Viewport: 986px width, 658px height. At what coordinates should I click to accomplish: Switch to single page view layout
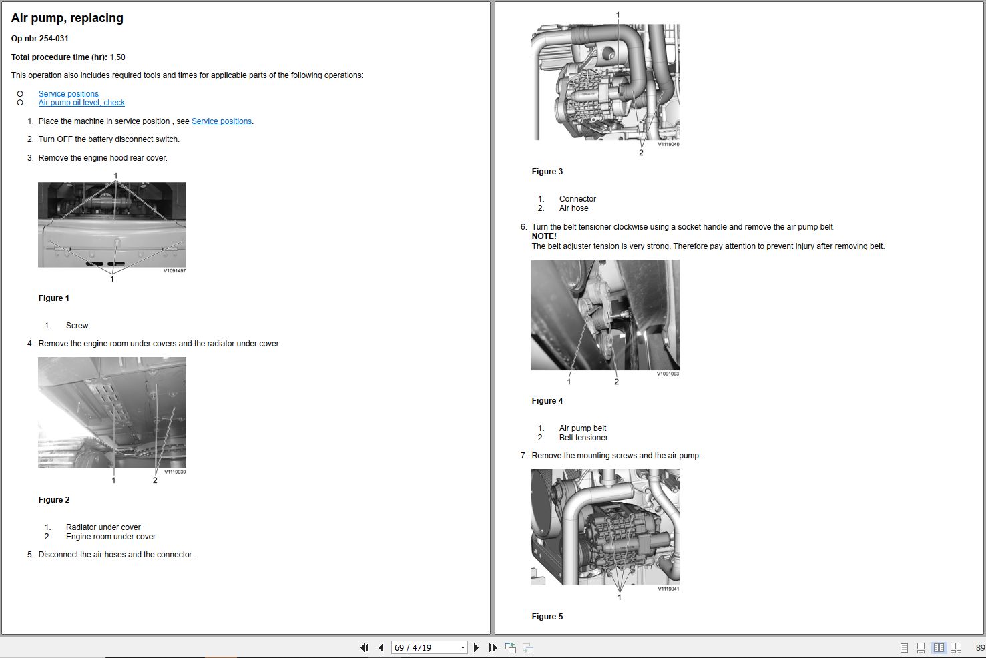[904, 647]
